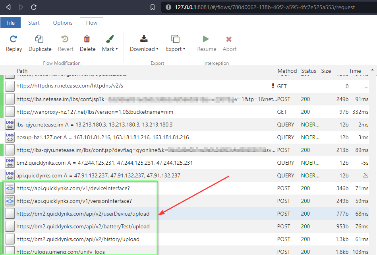Select the httpdns.n.netease.com/httpdns/v2/s flow
377x255 pixels.
click(185, 86)
